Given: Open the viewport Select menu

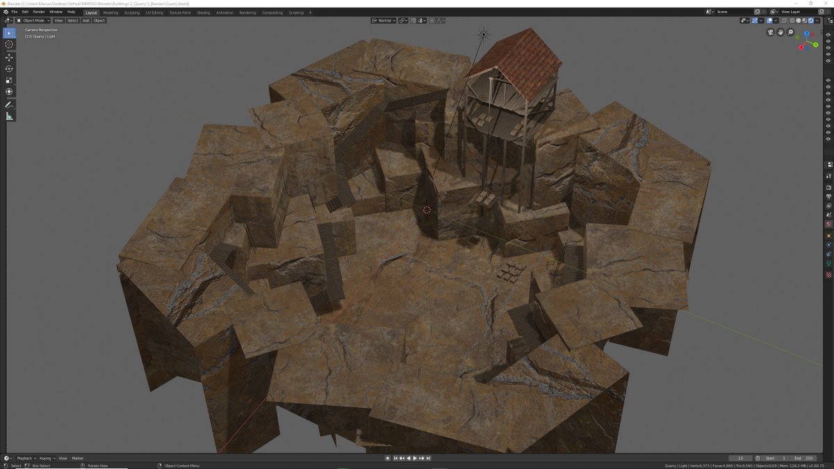Looking at the screenshot, I should click(x=72, y=20).
